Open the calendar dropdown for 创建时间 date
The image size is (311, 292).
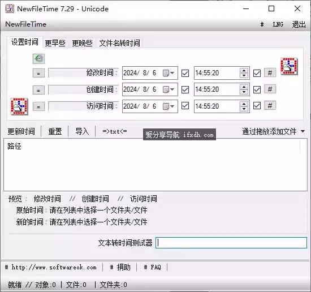point(169,89)
